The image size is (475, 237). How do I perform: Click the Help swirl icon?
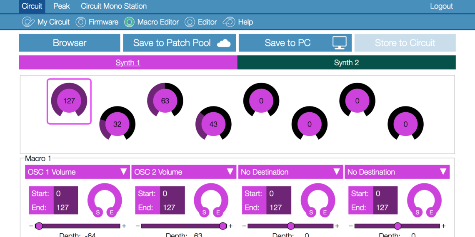pyautogui.click(x=229, y=22)
